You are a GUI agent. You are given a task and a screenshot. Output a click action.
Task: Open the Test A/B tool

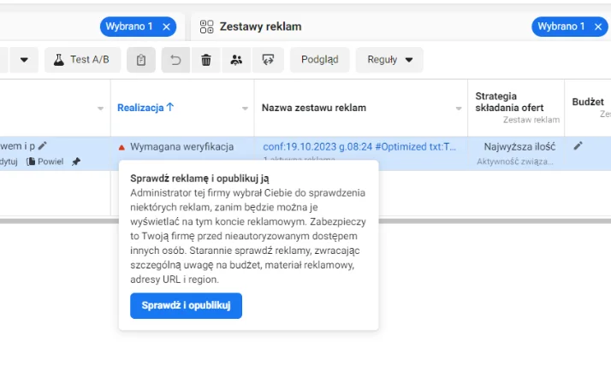click(82, 60)
